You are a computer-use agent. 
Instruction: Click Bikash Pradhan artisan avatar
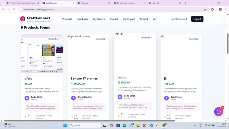coord(74,98)
